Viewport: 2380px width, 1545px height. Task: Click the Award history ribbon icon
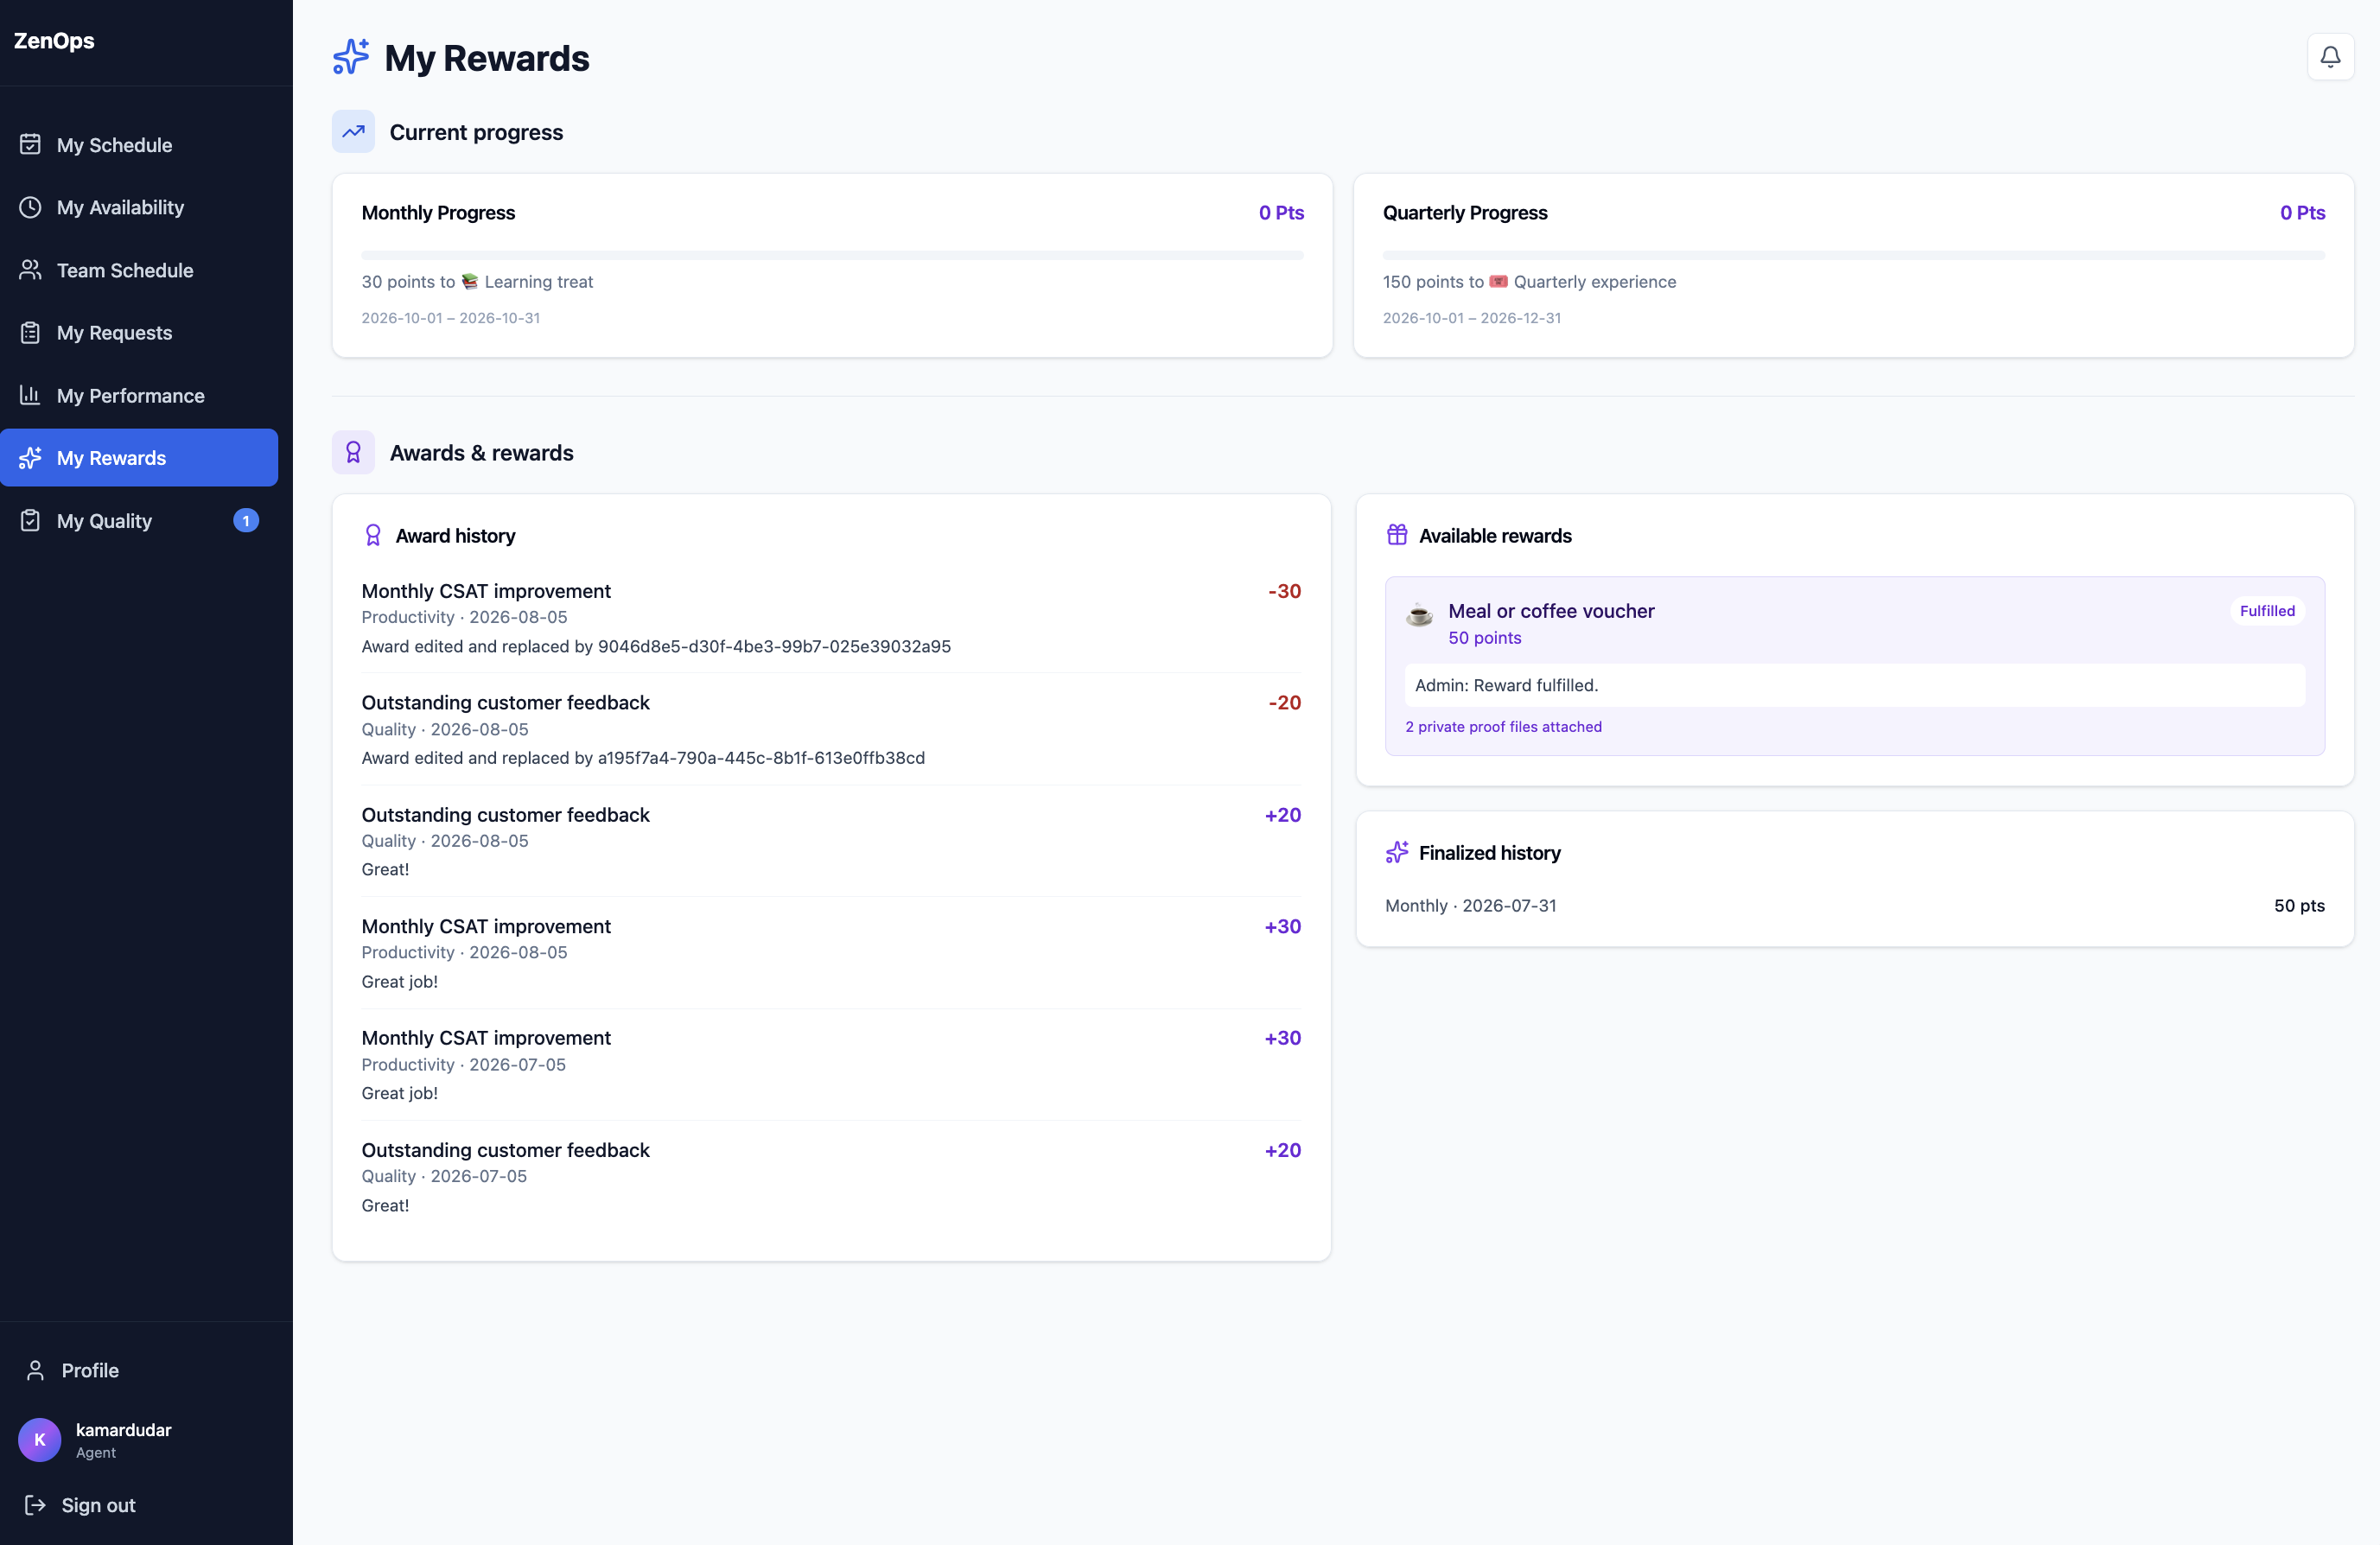(373, 536)
